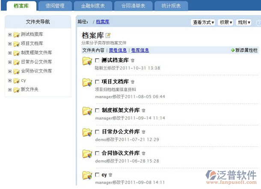
Task: Open the 案卷信息 link
Action: (118, 50)
